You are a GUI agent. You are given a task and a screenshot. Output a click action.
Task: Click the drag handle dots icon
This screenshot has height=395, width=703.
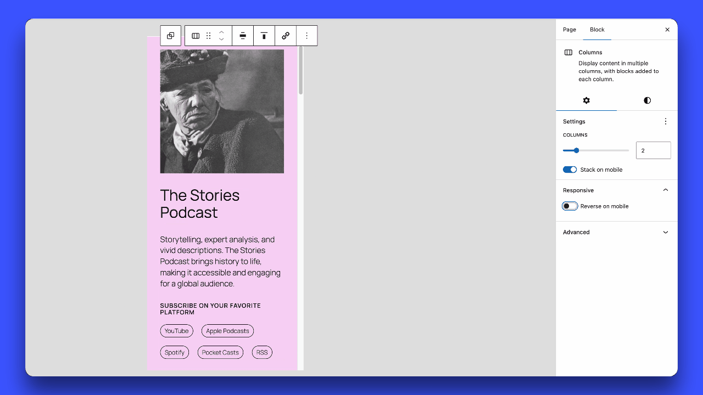[209, 36]
